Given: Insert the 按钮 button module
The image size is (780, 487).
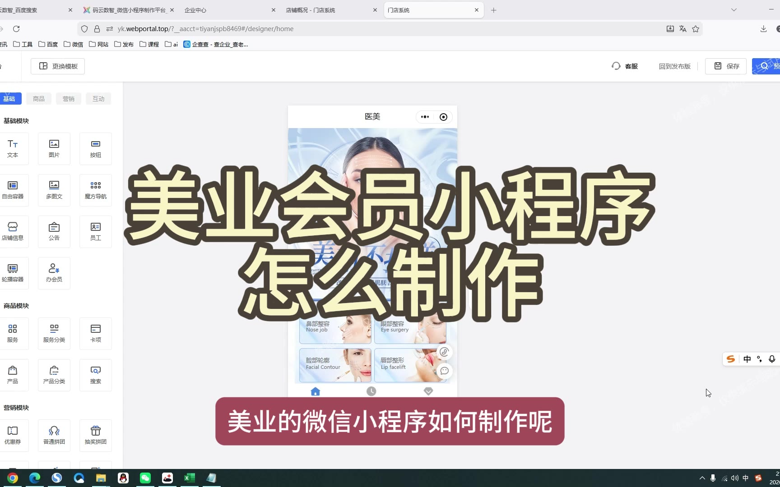Looking at the screenshot, I should [96, 148].
